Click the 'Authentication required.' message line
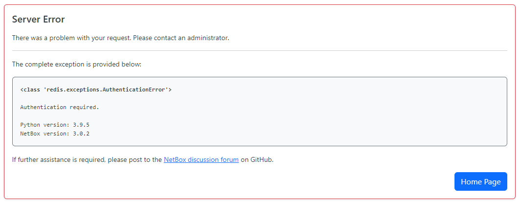This screenshot has width=519, height=202. click(x=60, y=107)
